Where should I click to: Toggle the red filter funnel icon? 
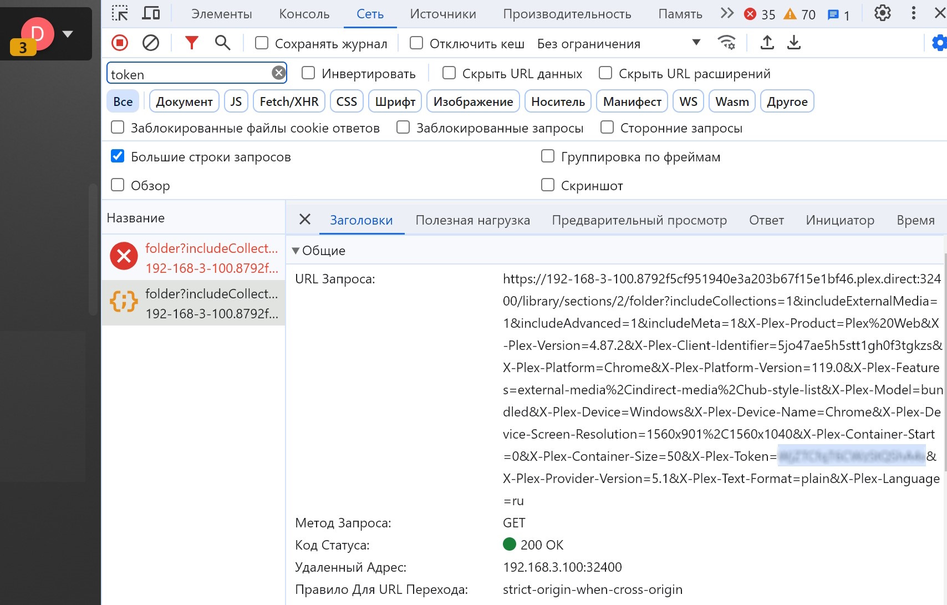(x=191, y=43)
